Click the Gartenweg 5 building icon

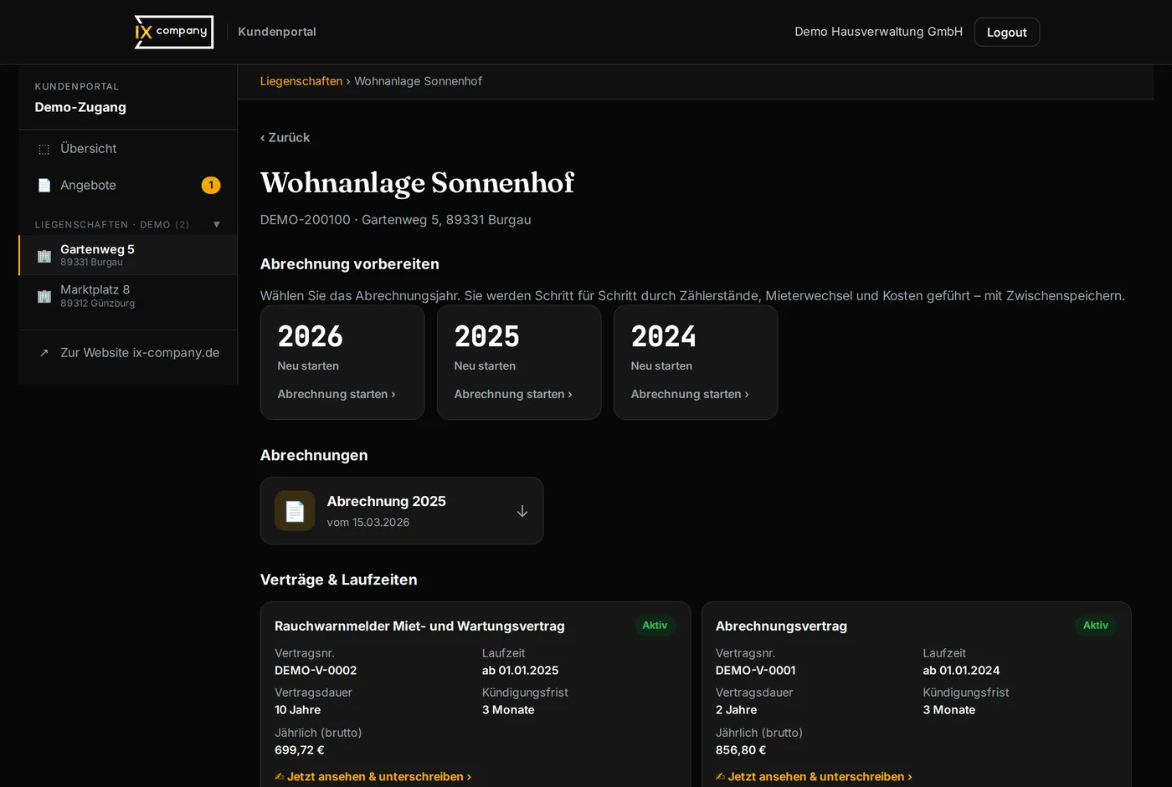point(44,256)
